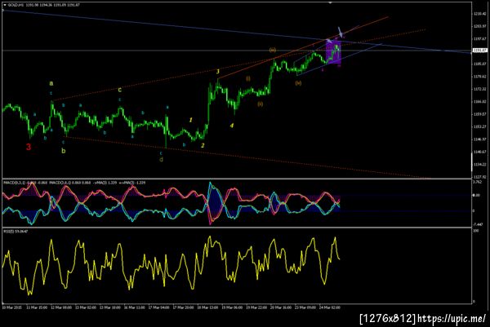Viewport: 490px width, 327px height.
Task: Click the yellow wave label 1
Action: click(x=190, y=120)
